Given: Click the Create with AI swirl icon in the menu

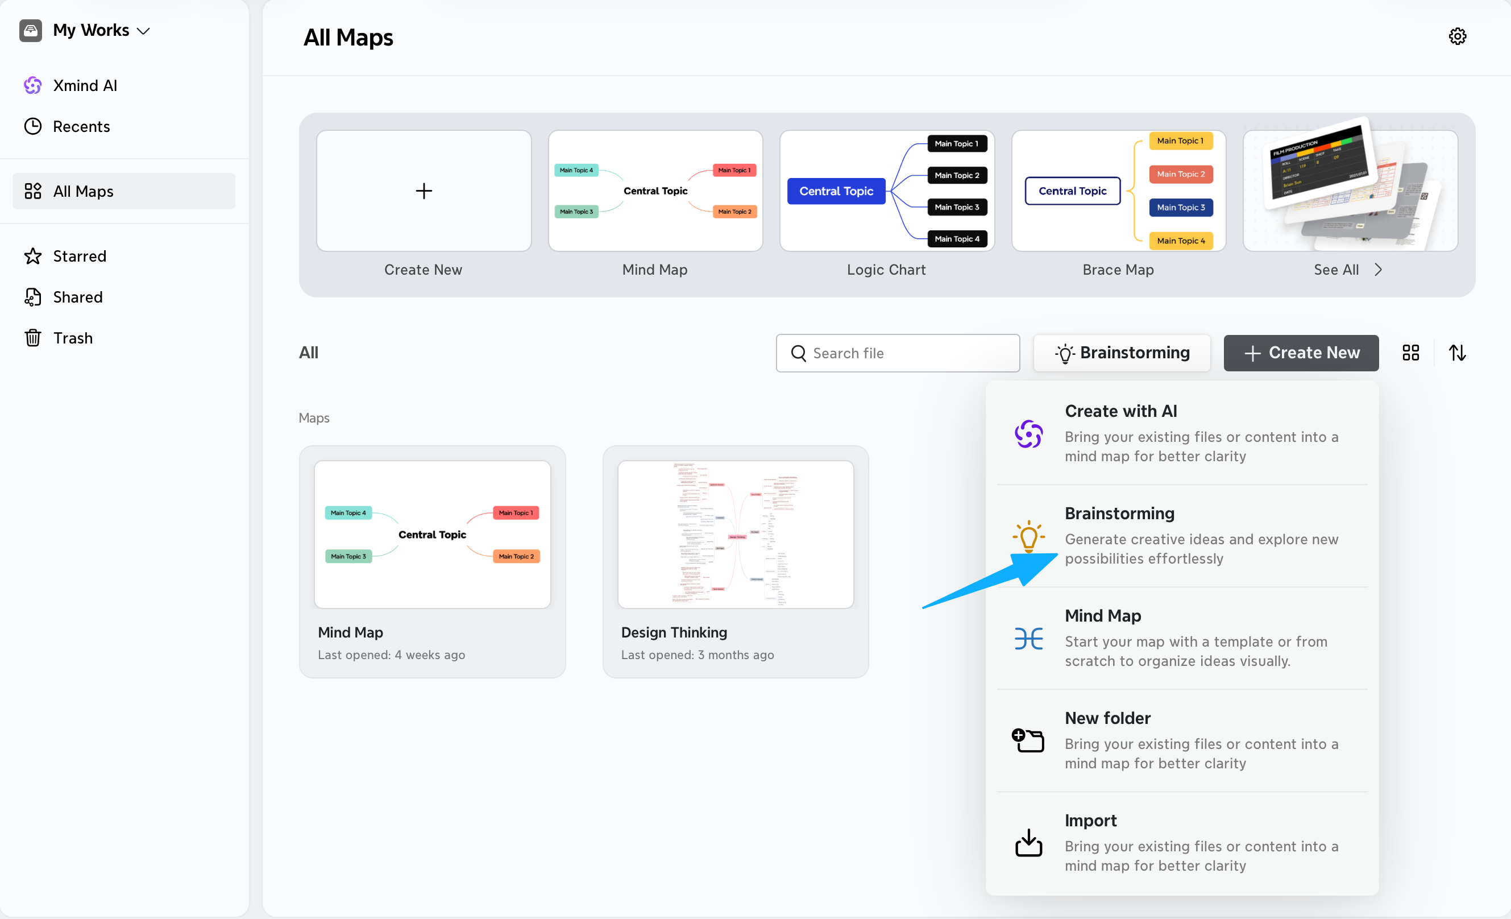Looking at the screenshot, I should [x=1028, y=434].
